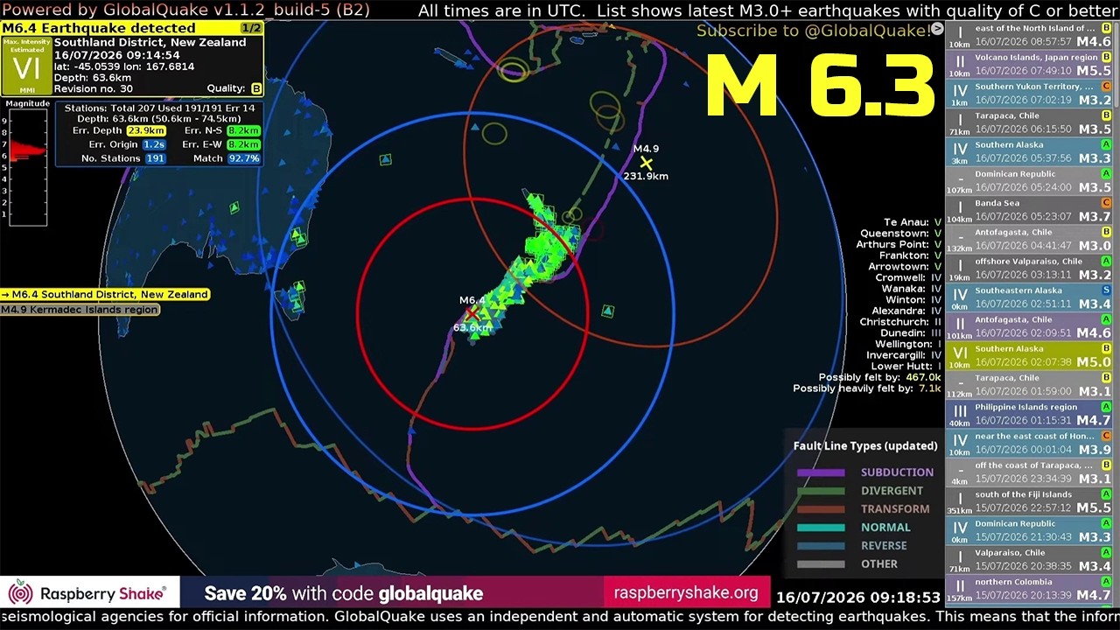This screenshot has width=1120, height=630.
Task: Click intensity II icon on Volcano Islands entry
Action: (960, 61)
